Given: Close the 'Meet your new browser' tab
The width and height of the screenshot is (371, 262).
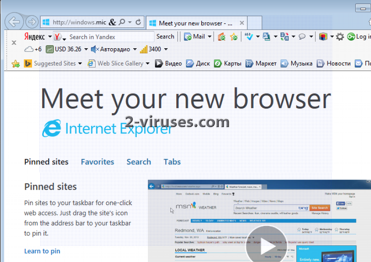Looking at the screenshot, I should click(x=242, y=23).
